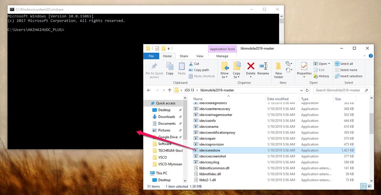Select the libbz2-1.dll file
Screen dimensions: 381x195
[207, 180]
